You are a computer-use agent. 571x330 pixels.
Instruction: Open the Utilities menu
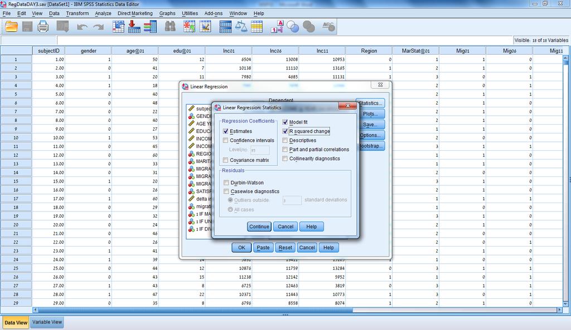point(190,13)
